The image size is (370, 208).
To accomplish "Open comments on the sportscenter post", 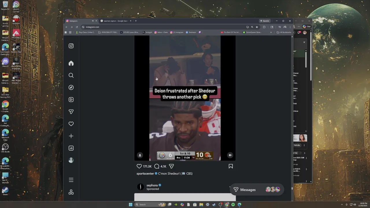I will coord(157,166).
